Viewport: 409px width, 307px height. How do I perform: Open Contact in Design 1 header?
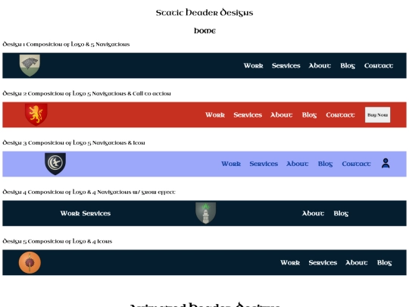[x=379, y=66]
